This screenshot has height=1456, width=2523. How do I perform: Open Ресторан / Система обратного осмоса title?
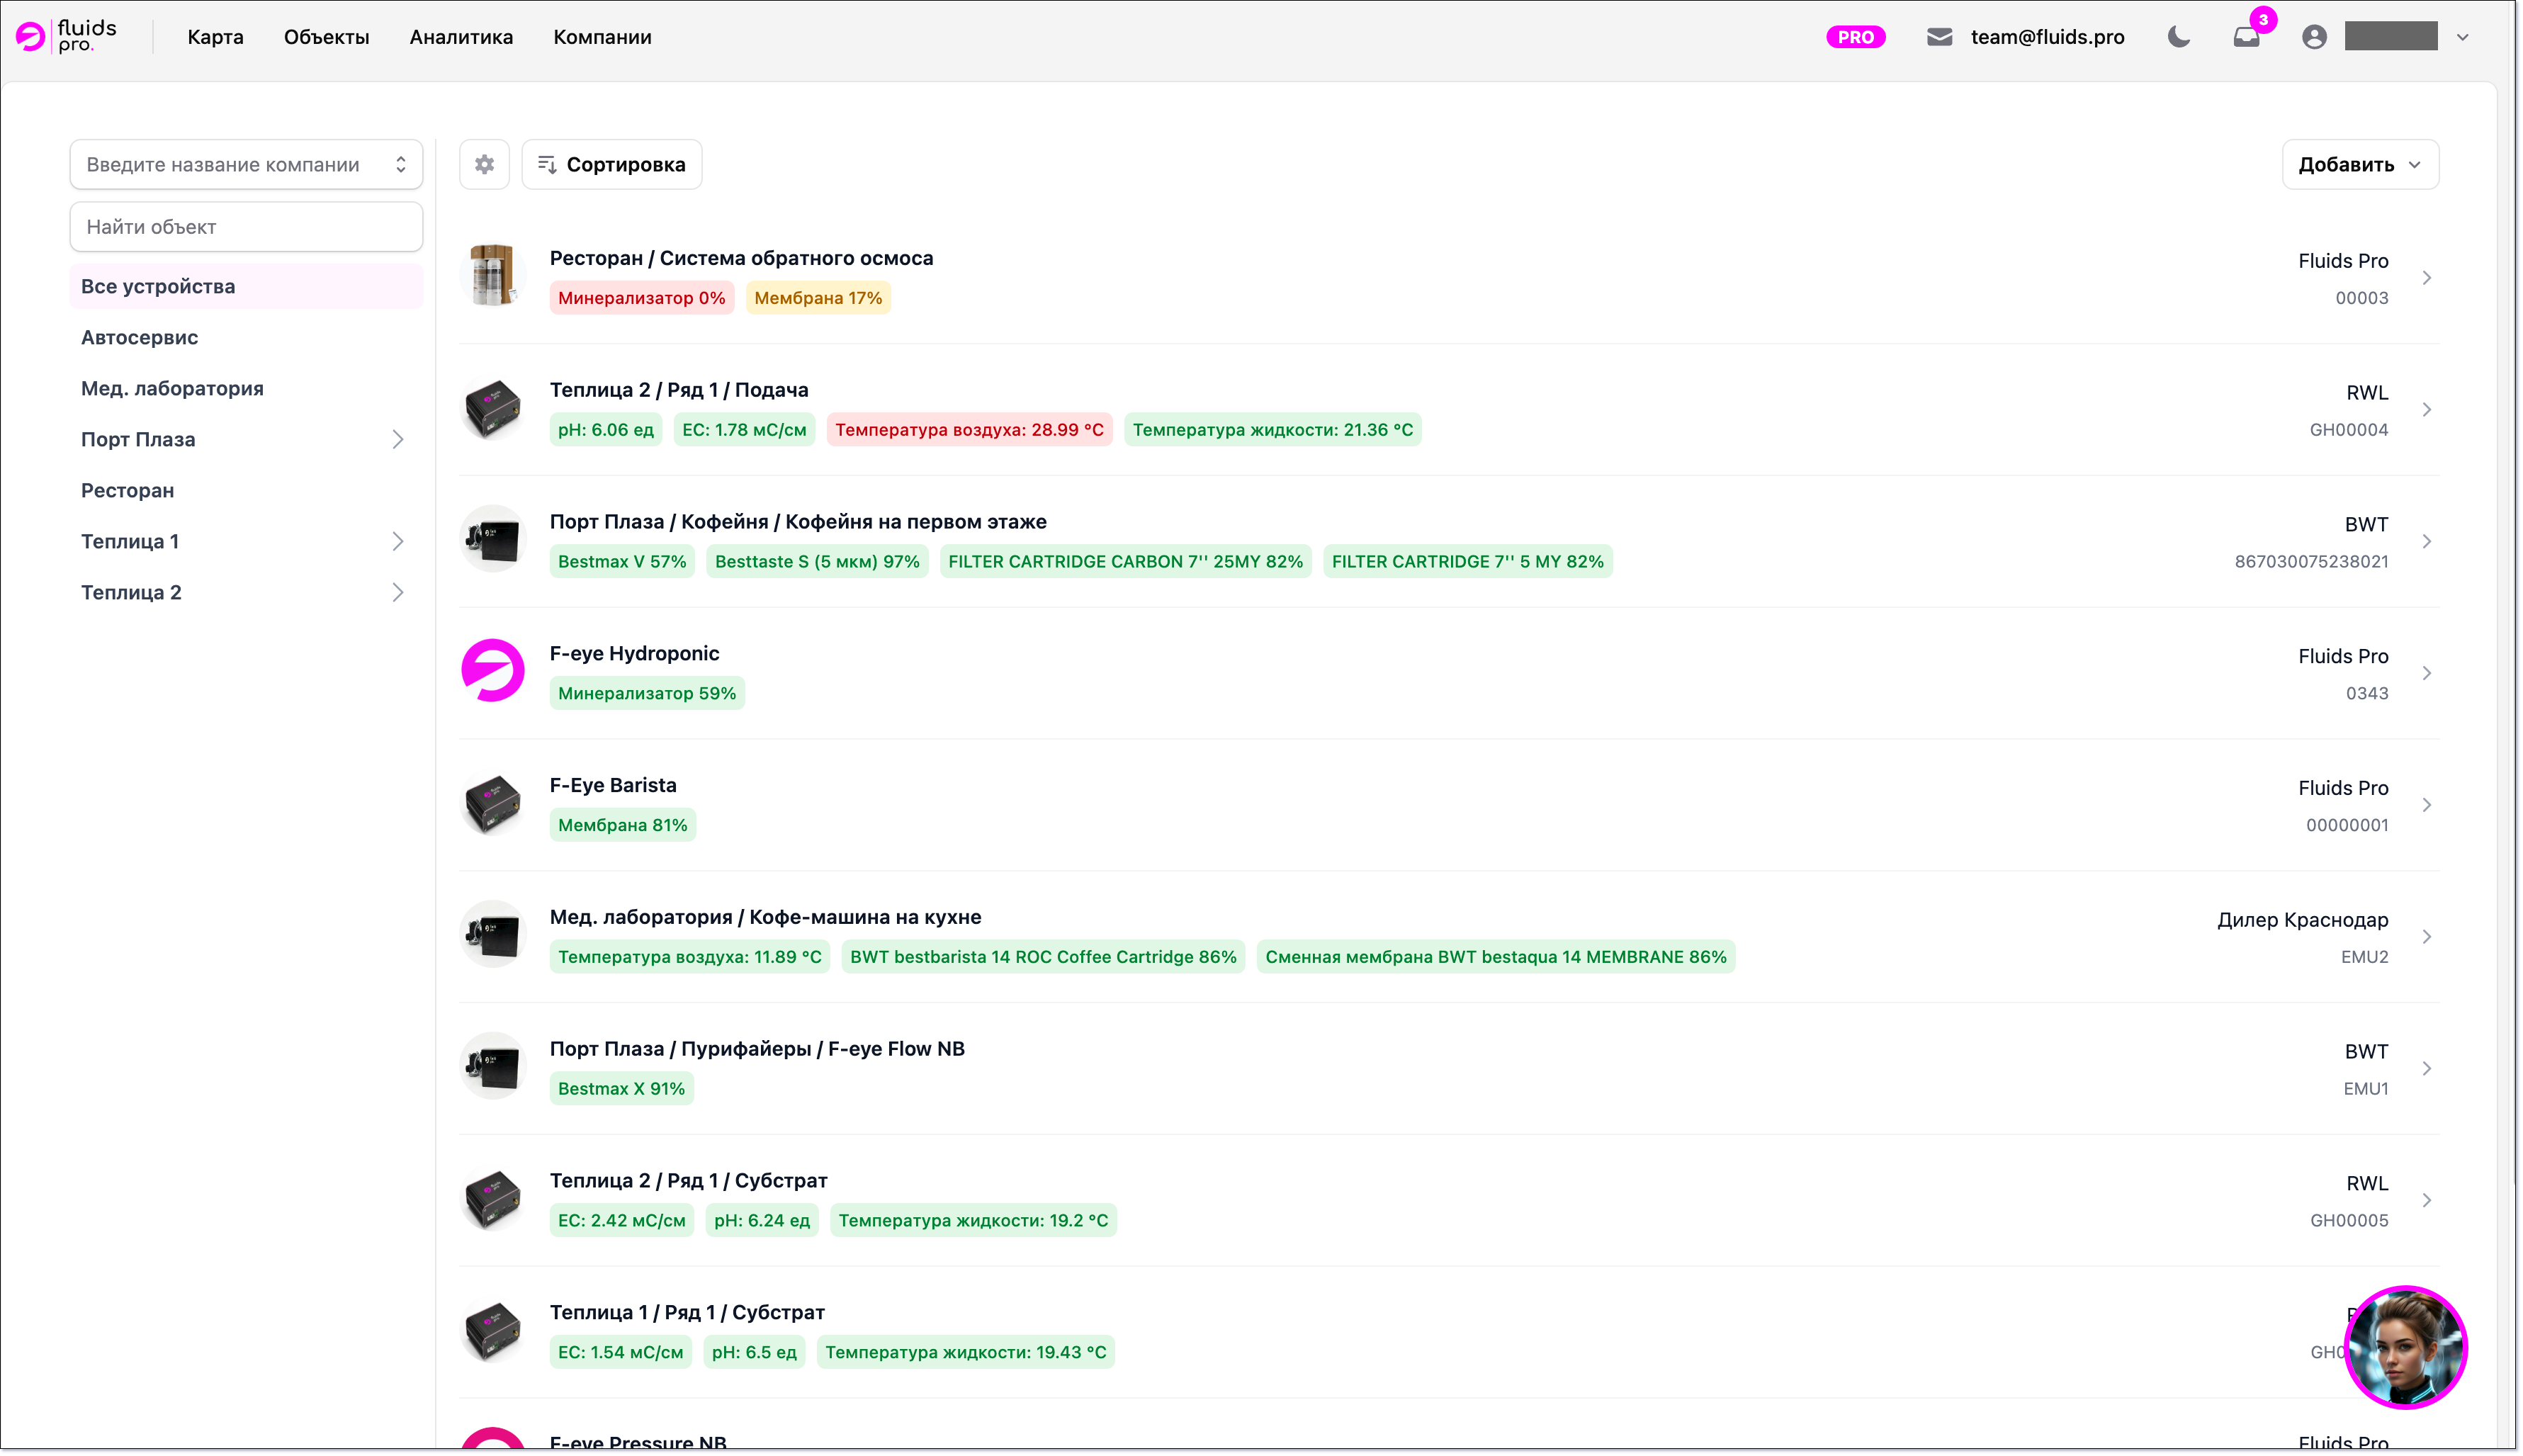click(x=741, y=258)
